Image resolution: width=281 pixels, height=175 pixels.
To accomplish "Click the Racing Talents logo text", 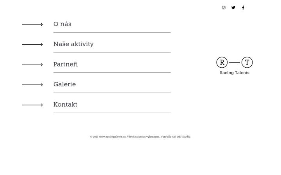I will coord(235,73).
